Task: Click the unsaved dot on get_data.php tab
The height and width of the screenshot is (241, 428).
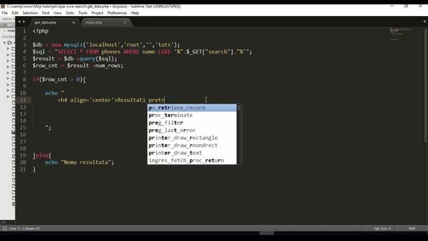Action: (74, 22)
